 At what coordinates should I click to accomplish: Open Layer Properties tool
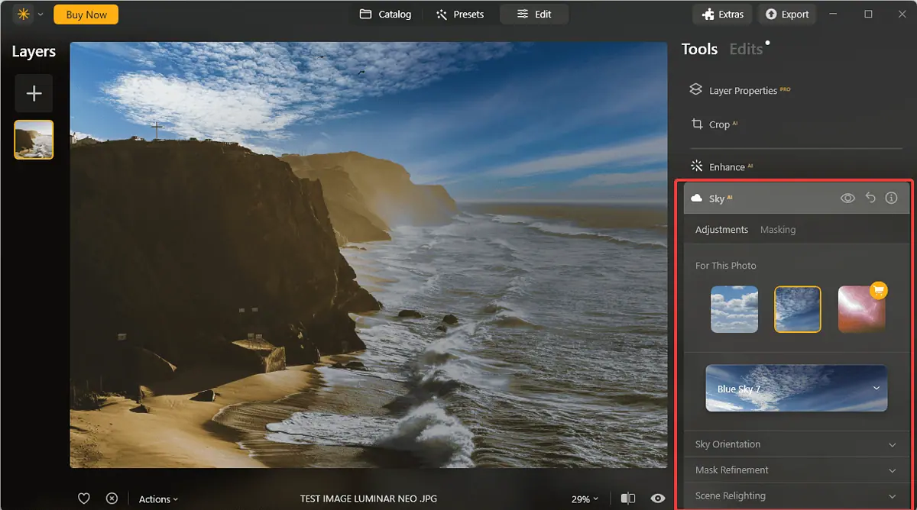(x=742, y=90)
